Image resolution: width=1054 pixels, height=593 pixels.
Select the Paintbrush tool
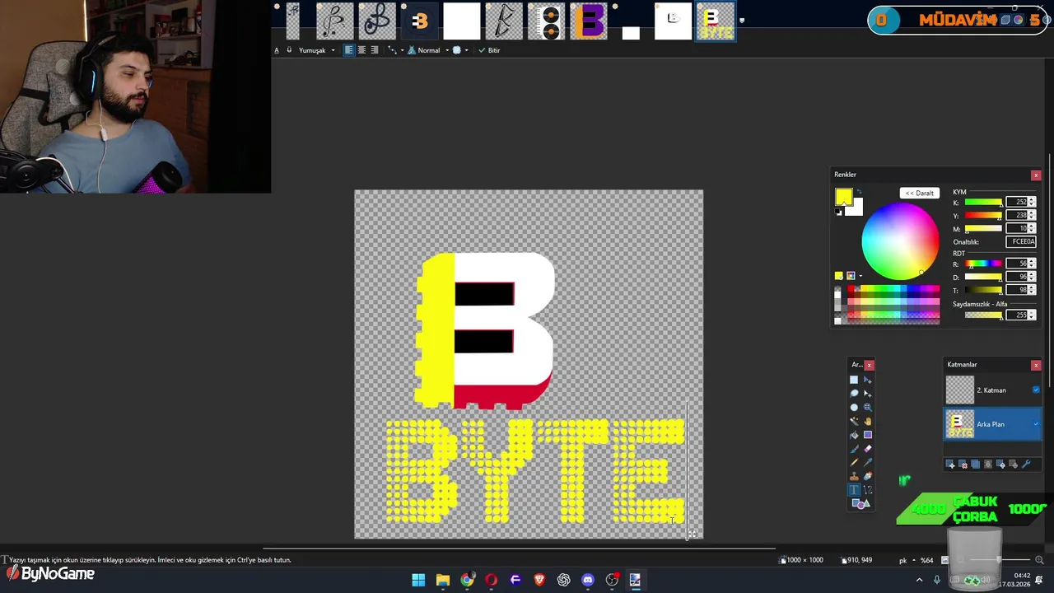[x=854, y=449]
